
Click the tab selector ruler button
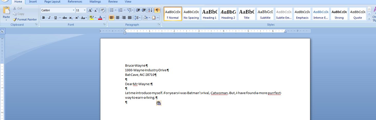[2, 31]
